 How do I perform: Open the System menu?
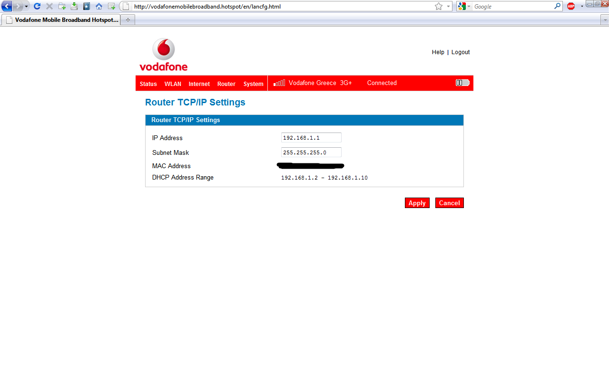pyautogui.click(x=254, y=84)
